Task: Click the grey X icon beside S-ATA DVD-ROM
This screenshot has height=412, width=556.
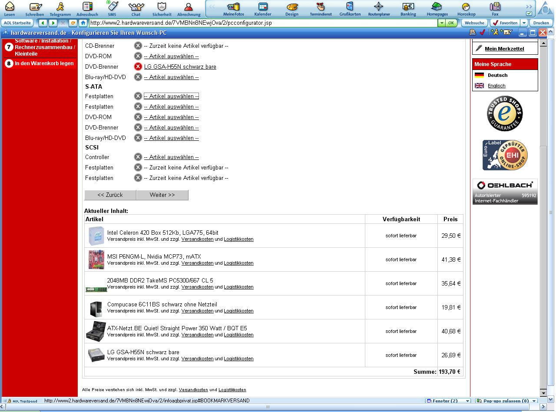Action: (138, 117)
